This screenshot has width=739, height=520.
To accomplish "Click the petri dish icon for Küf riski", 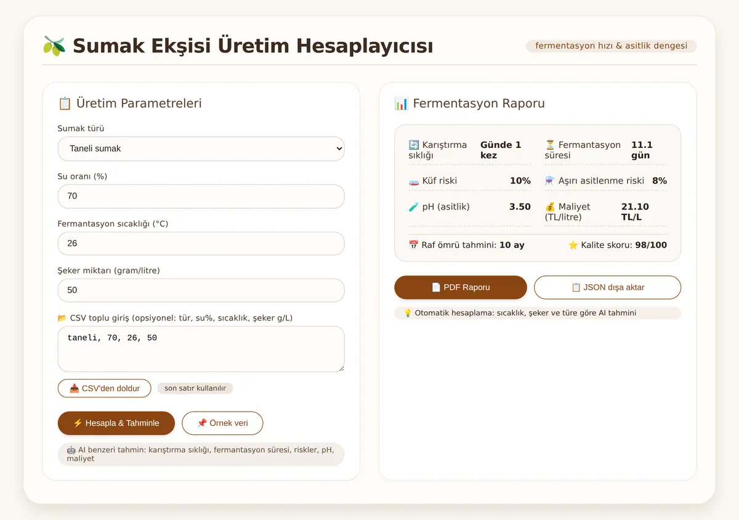I will pos(414,181).
